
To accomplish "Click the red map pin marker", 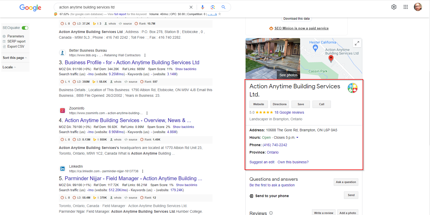I will 331,59.
